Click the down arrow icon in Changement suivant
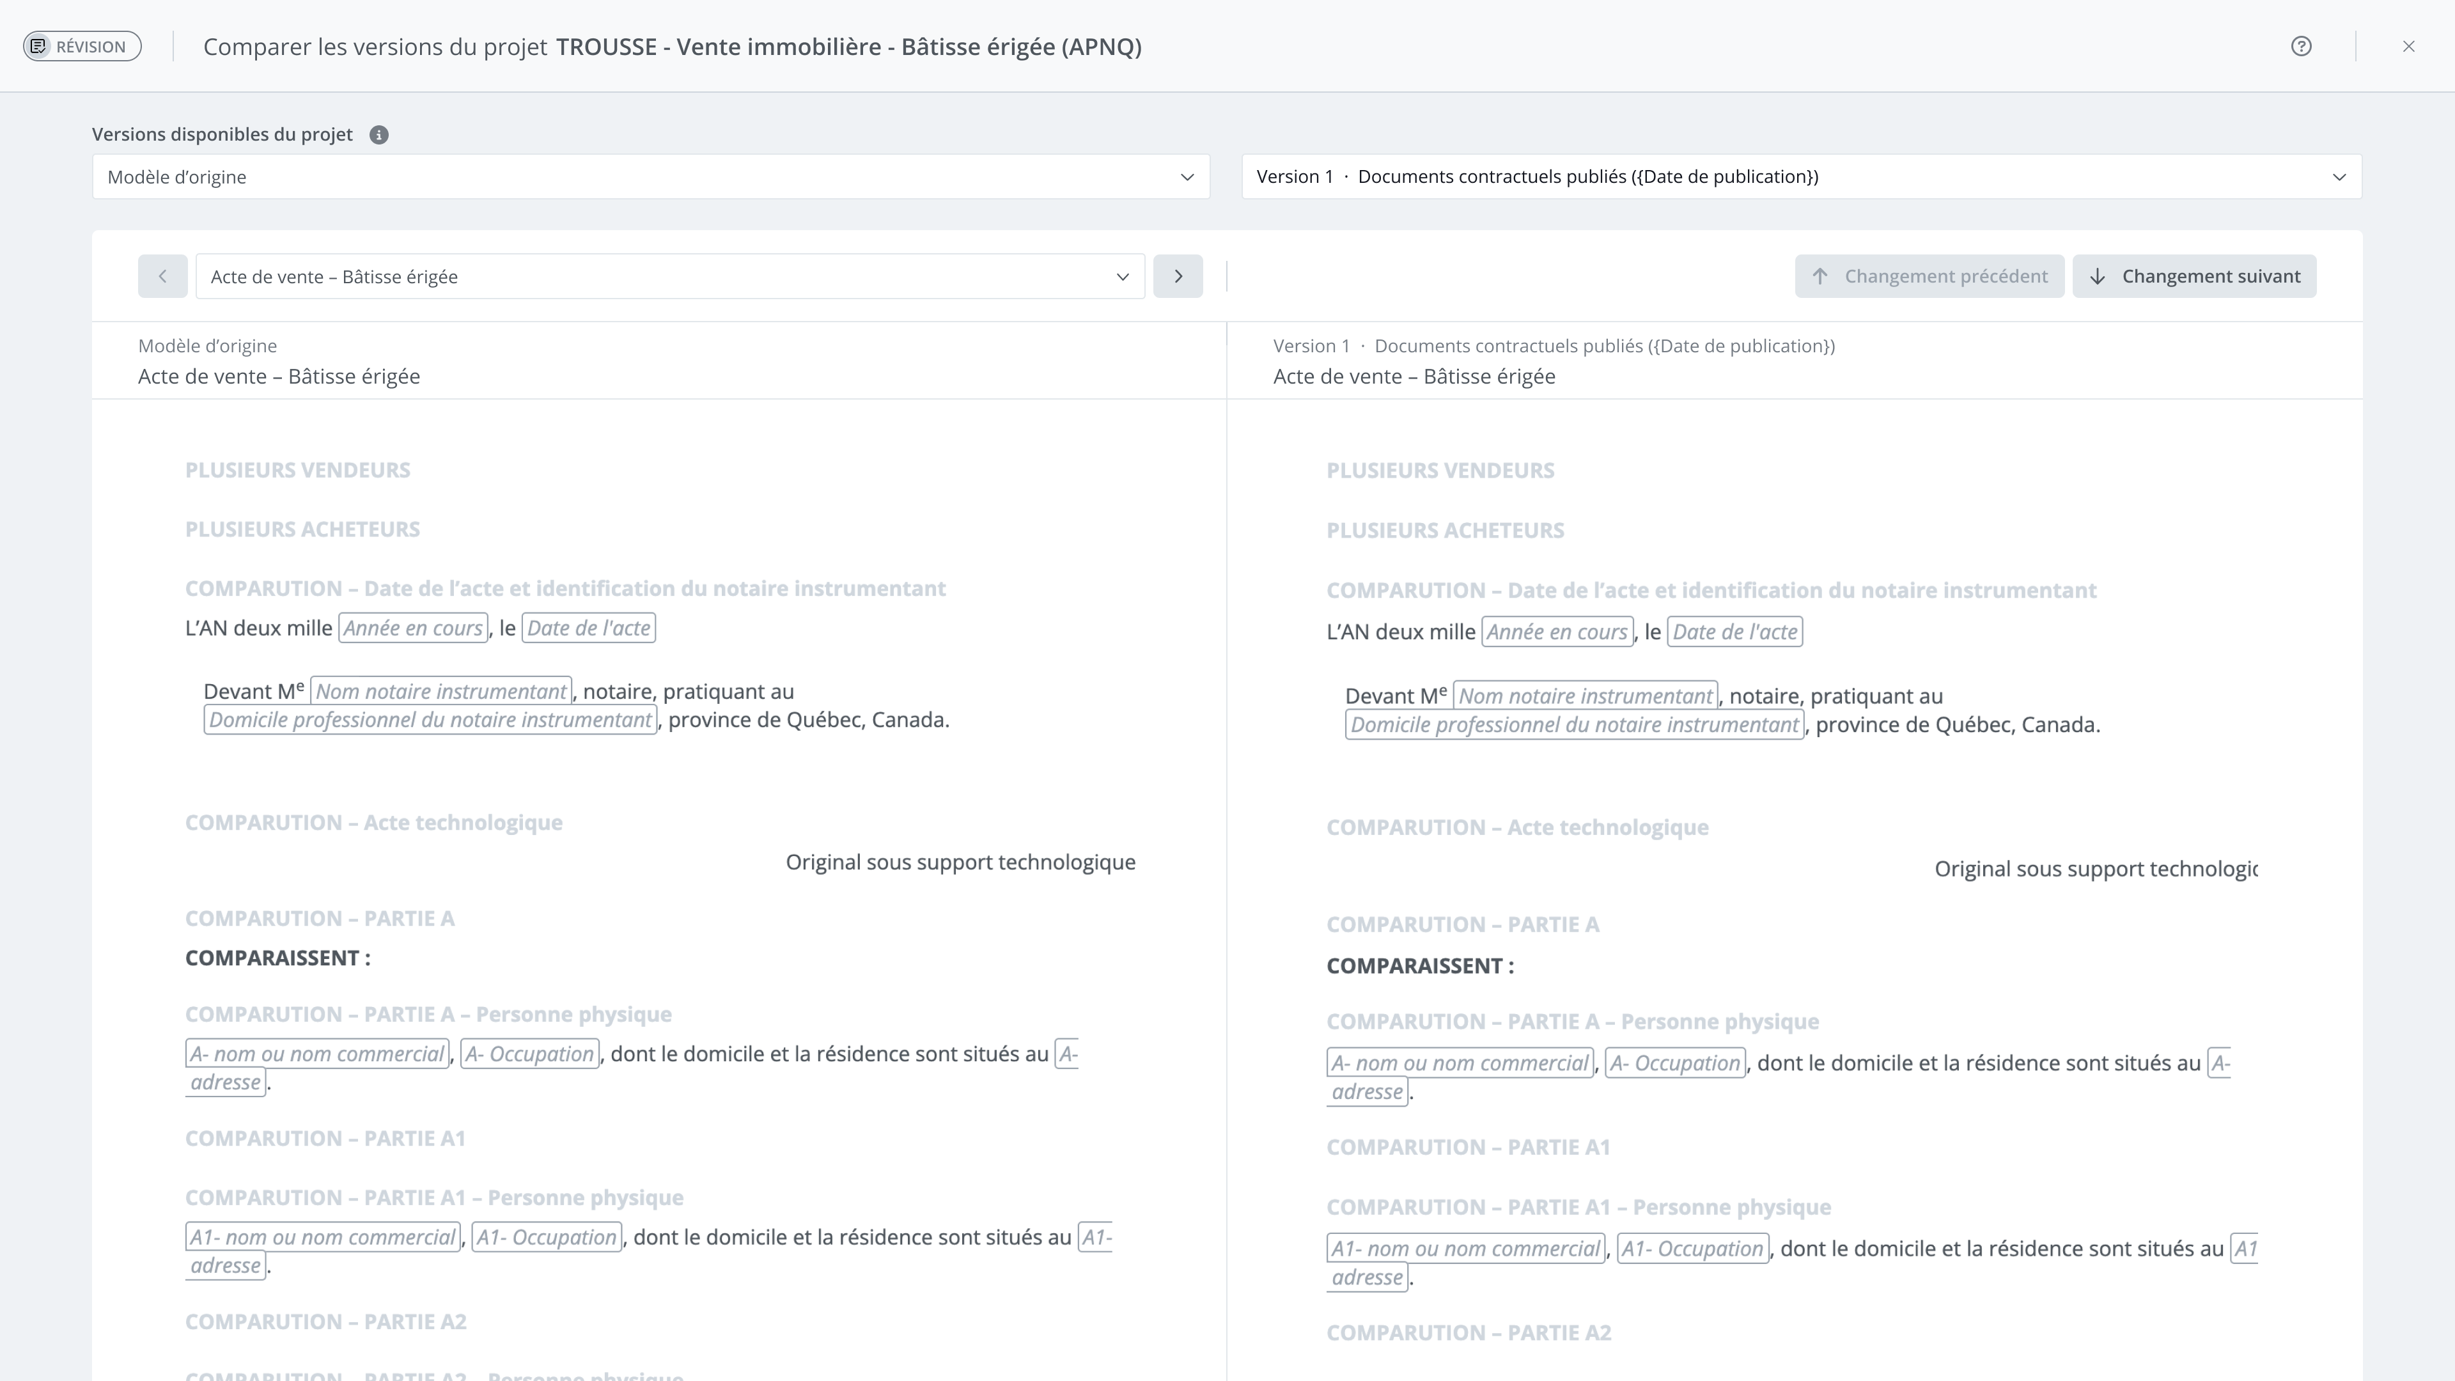 click(x=2098, y=276)
